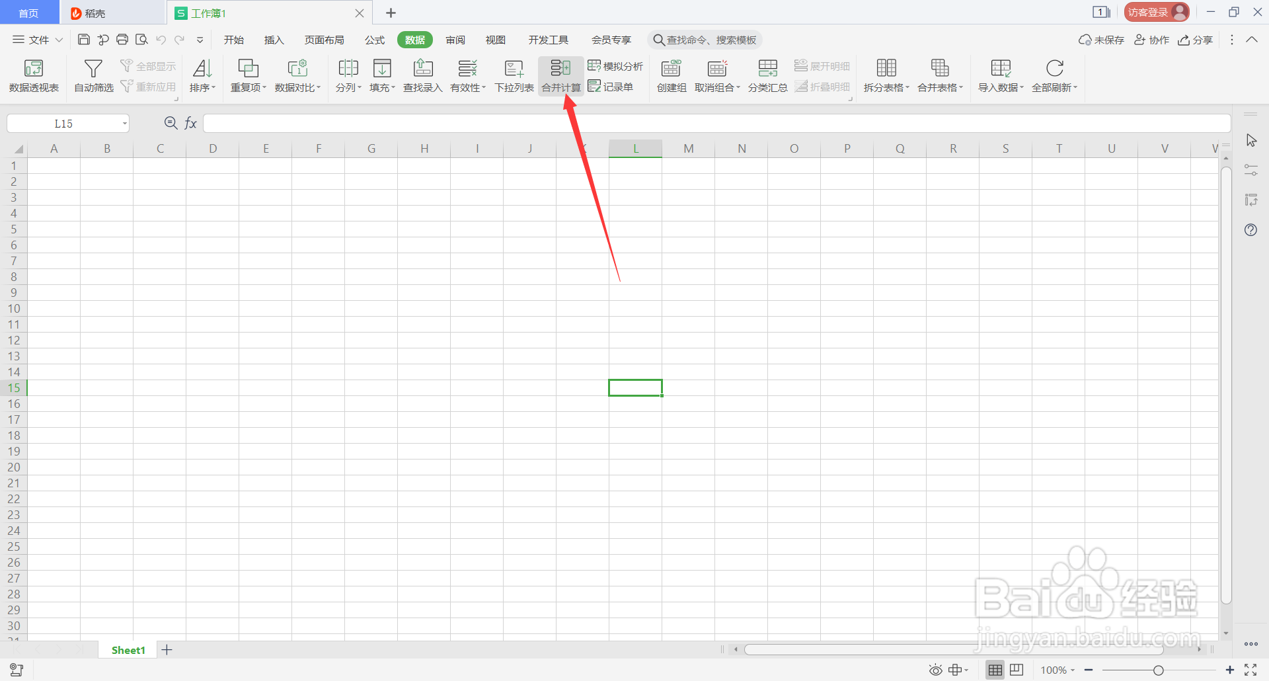Image resolution: width=1269 pixels, height=681 pixels.
Task: Expand 拆分表格 dropdown arrow
Action: (907, 87)
